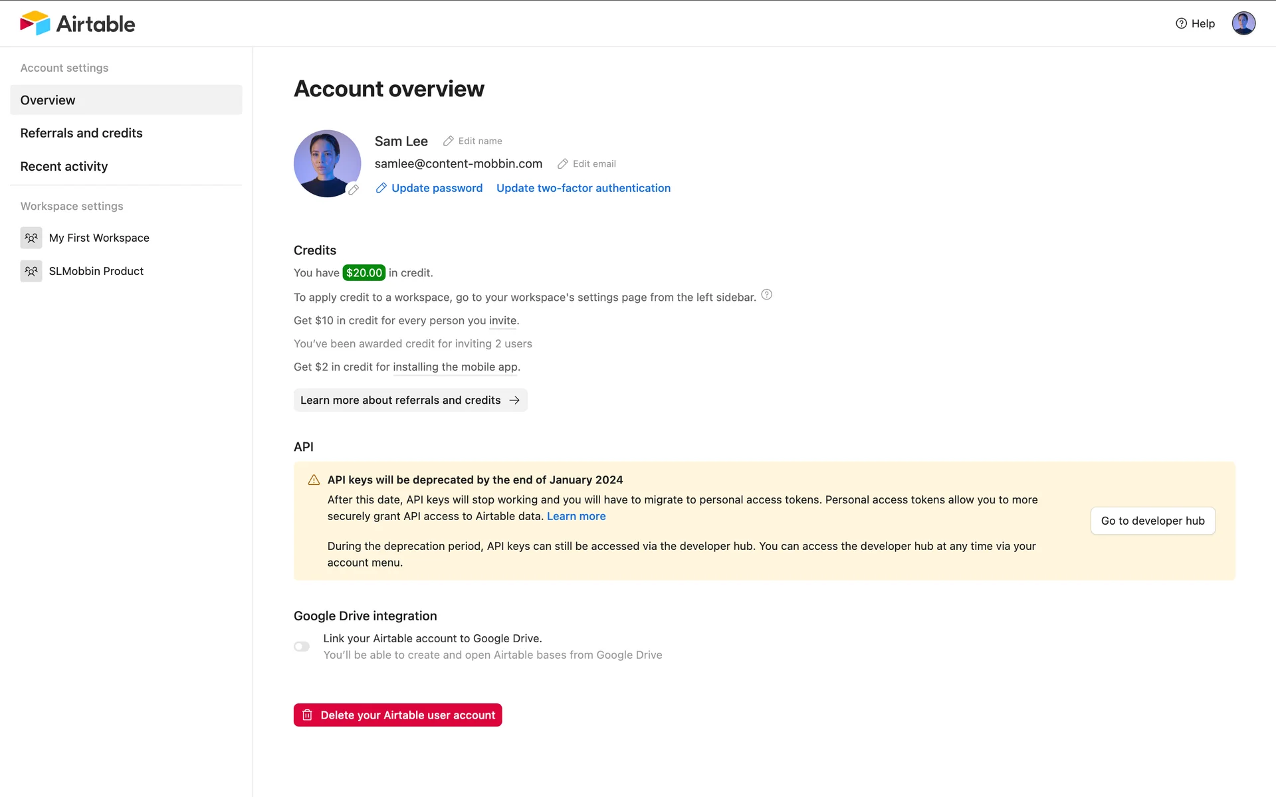Open Recent activity section
This screenshot has height=797, width=1276.
pyautogui.click(x=64, y=167)
